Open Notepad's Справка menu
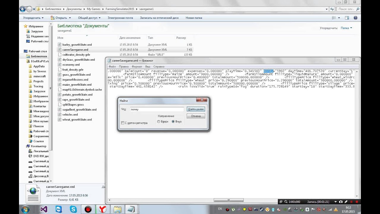The width and height of the screenshot is (380, 214). pyautogui.click(x=159, y=67)
